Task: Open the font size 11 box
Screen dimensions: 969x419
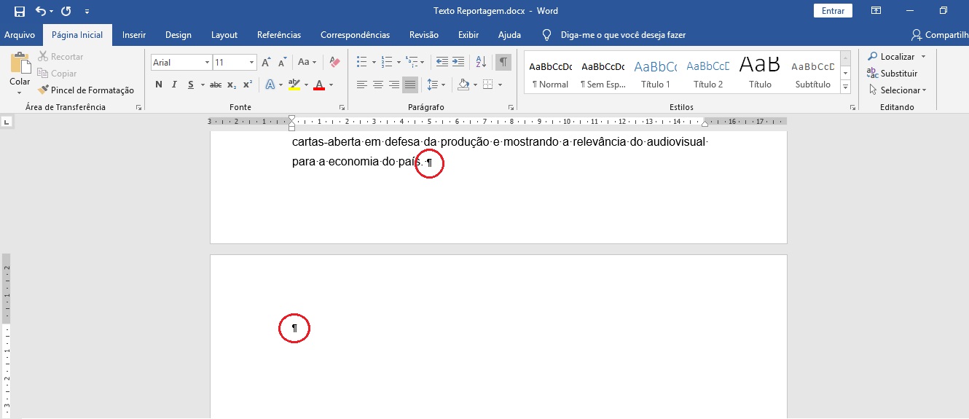Action: tap(235, 63)
